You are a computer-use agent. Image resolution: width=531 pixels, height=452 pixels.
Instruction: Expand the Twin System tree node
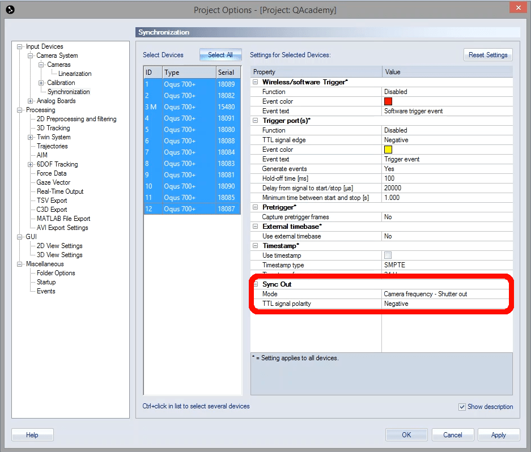31,137
